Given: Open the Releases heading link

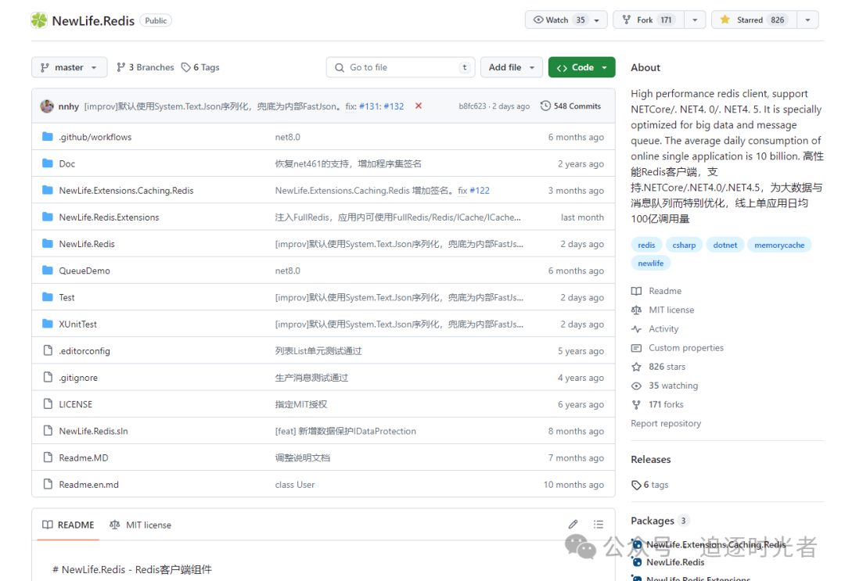Looking at the screenshot, I should pos(650,459).
